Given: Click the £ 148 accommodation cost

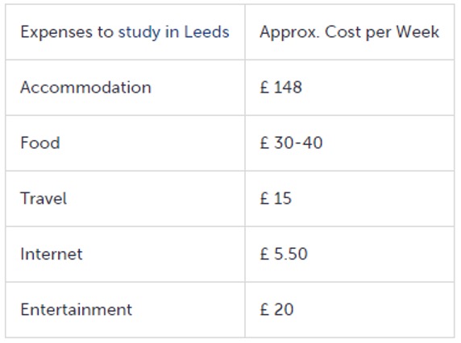Looking at the screenshot, I should tap(280, 87).
